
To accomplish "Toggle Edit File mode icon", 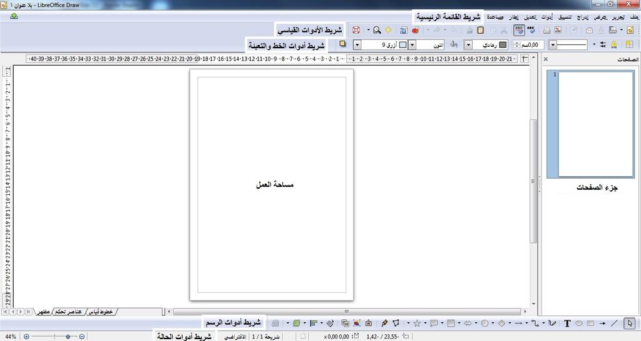I will point(574,30).
